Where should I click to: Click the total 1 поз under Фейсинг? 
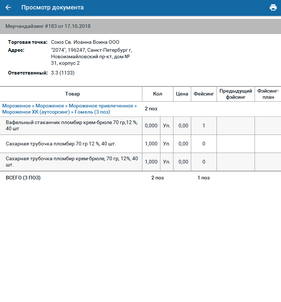[x=204, y=178]
